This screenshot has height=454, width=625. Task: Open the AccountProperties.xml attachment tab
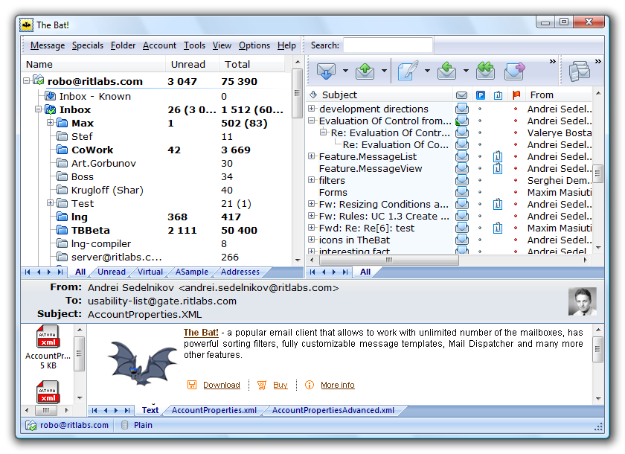[x=214, y=410]
